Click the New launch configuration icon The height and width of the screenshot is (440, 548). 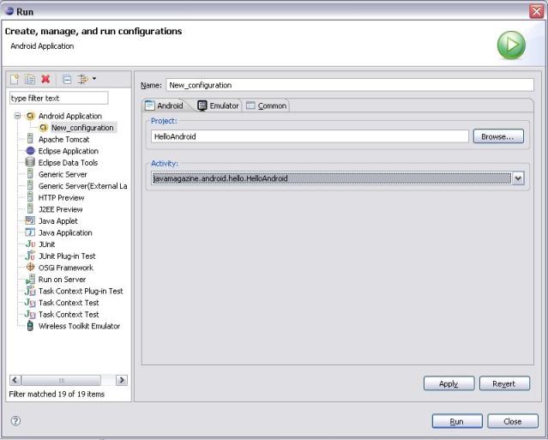(15, 79)
